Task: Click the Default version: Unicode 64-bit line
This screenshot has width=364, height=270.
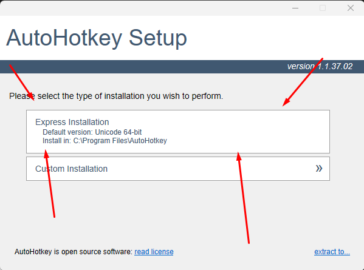Action: pos(92,132)
